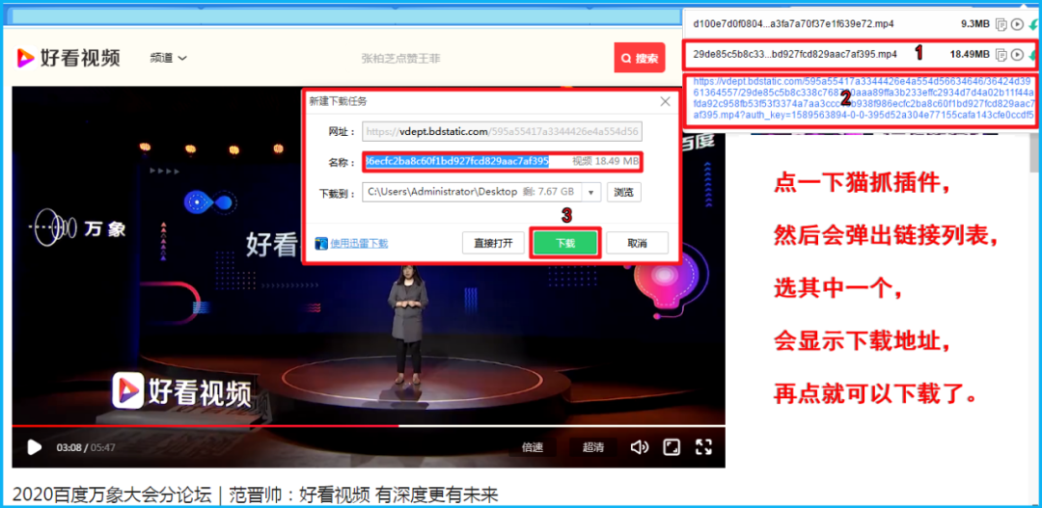Enter fullscreen with the fullscreen icon
The height and width of the screenshot is (508, 1042).
coord(703,447)
